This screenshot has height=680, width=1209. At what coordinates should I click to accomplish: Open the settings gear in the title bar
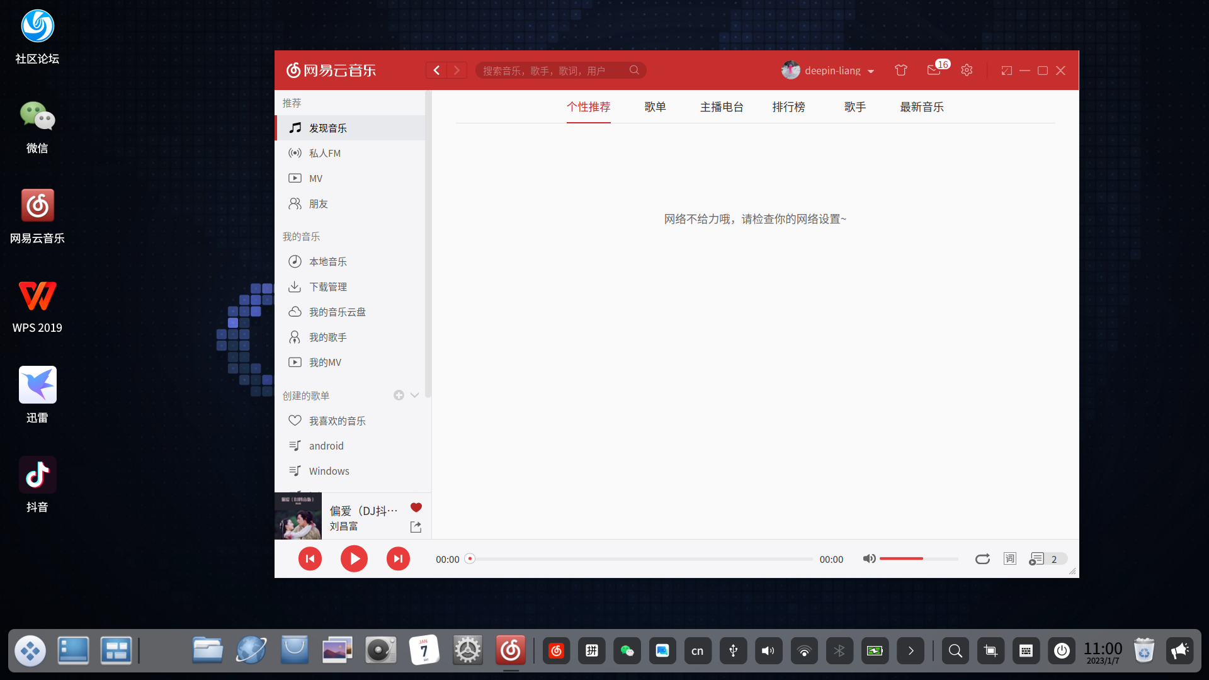point(967,70)
